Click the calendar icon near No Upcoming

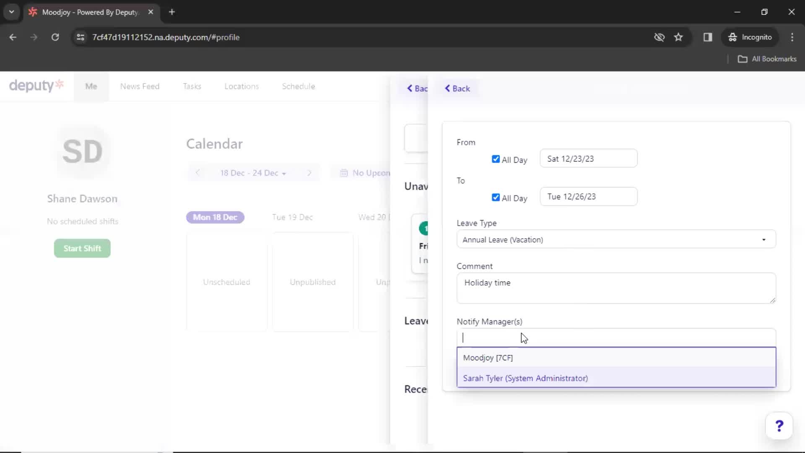[344, 172]
